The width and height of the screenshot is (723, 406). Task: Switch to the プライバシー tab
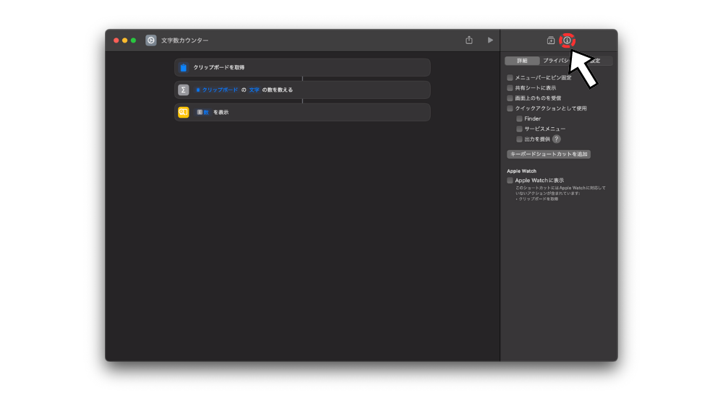(x=558, y=61)
